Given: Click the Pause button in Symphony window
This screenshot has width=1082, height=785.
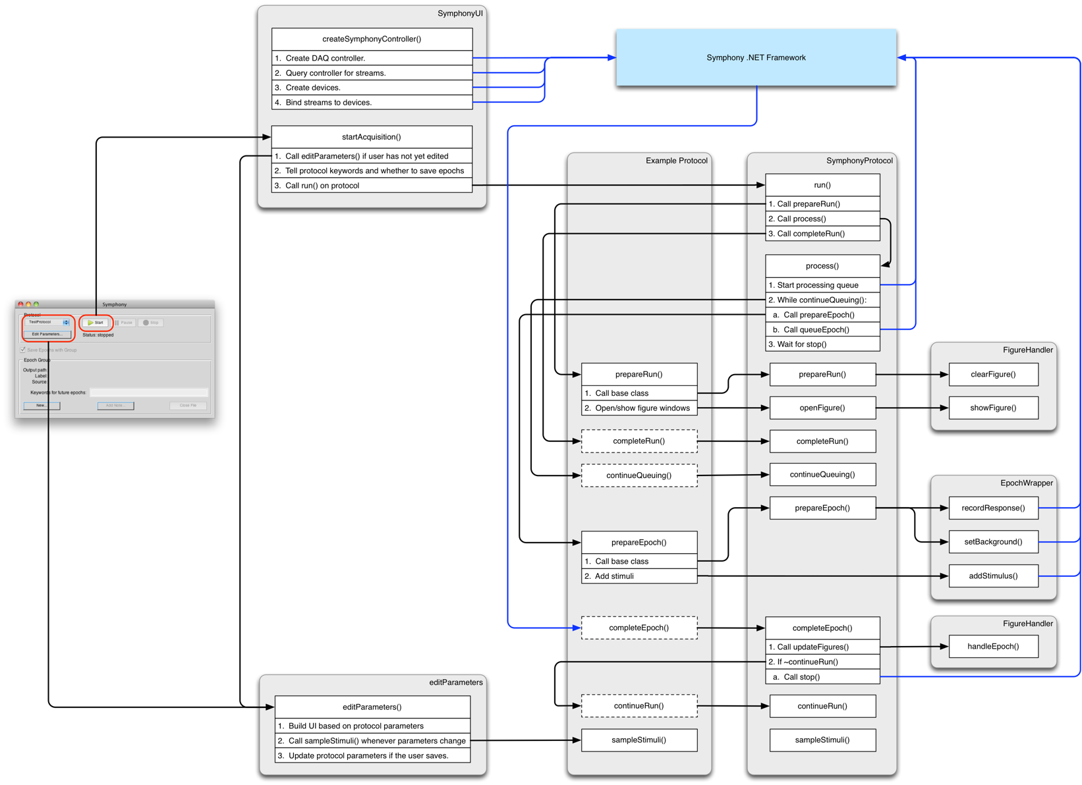Looking at the screenshot, I should (x=124, y=323).
